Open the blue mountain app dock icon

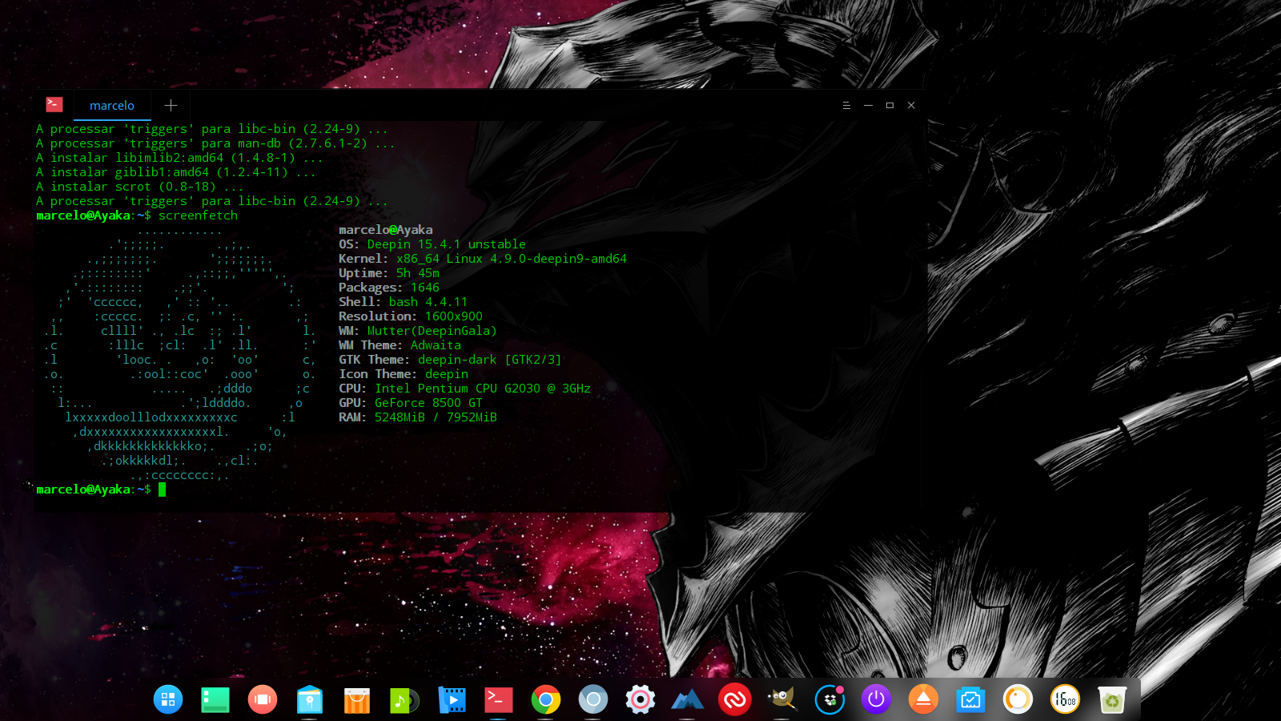point(688,699)
